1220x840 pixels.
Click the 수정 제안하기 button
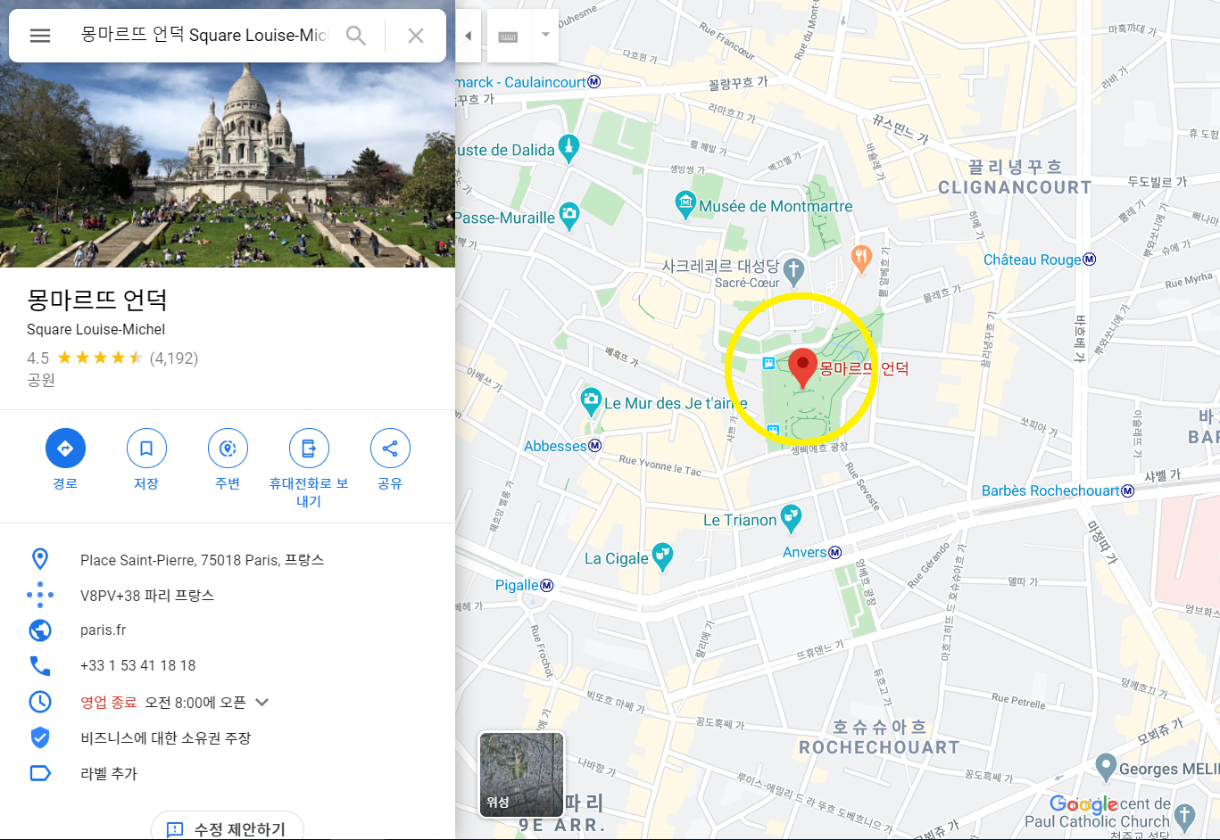(228, 828)
